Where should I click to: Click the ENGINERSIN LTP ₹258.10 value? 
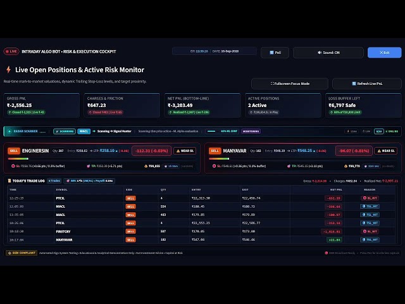107,151
